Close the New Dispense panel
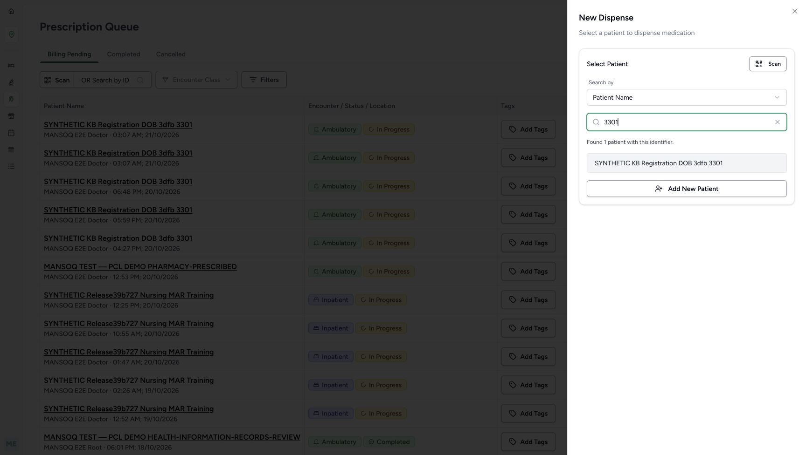 (x=795, y=11)
